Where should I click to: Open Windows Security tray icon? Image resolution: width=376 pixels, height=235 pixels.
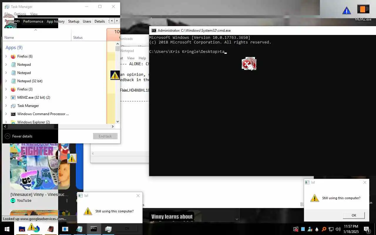(x=296, y=229)
